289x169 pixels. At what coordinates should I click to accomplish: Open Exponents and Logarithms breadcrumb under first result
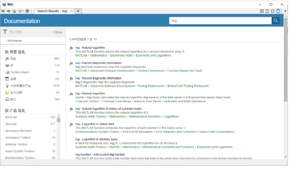pyautogui.click(x=153, y=55)
